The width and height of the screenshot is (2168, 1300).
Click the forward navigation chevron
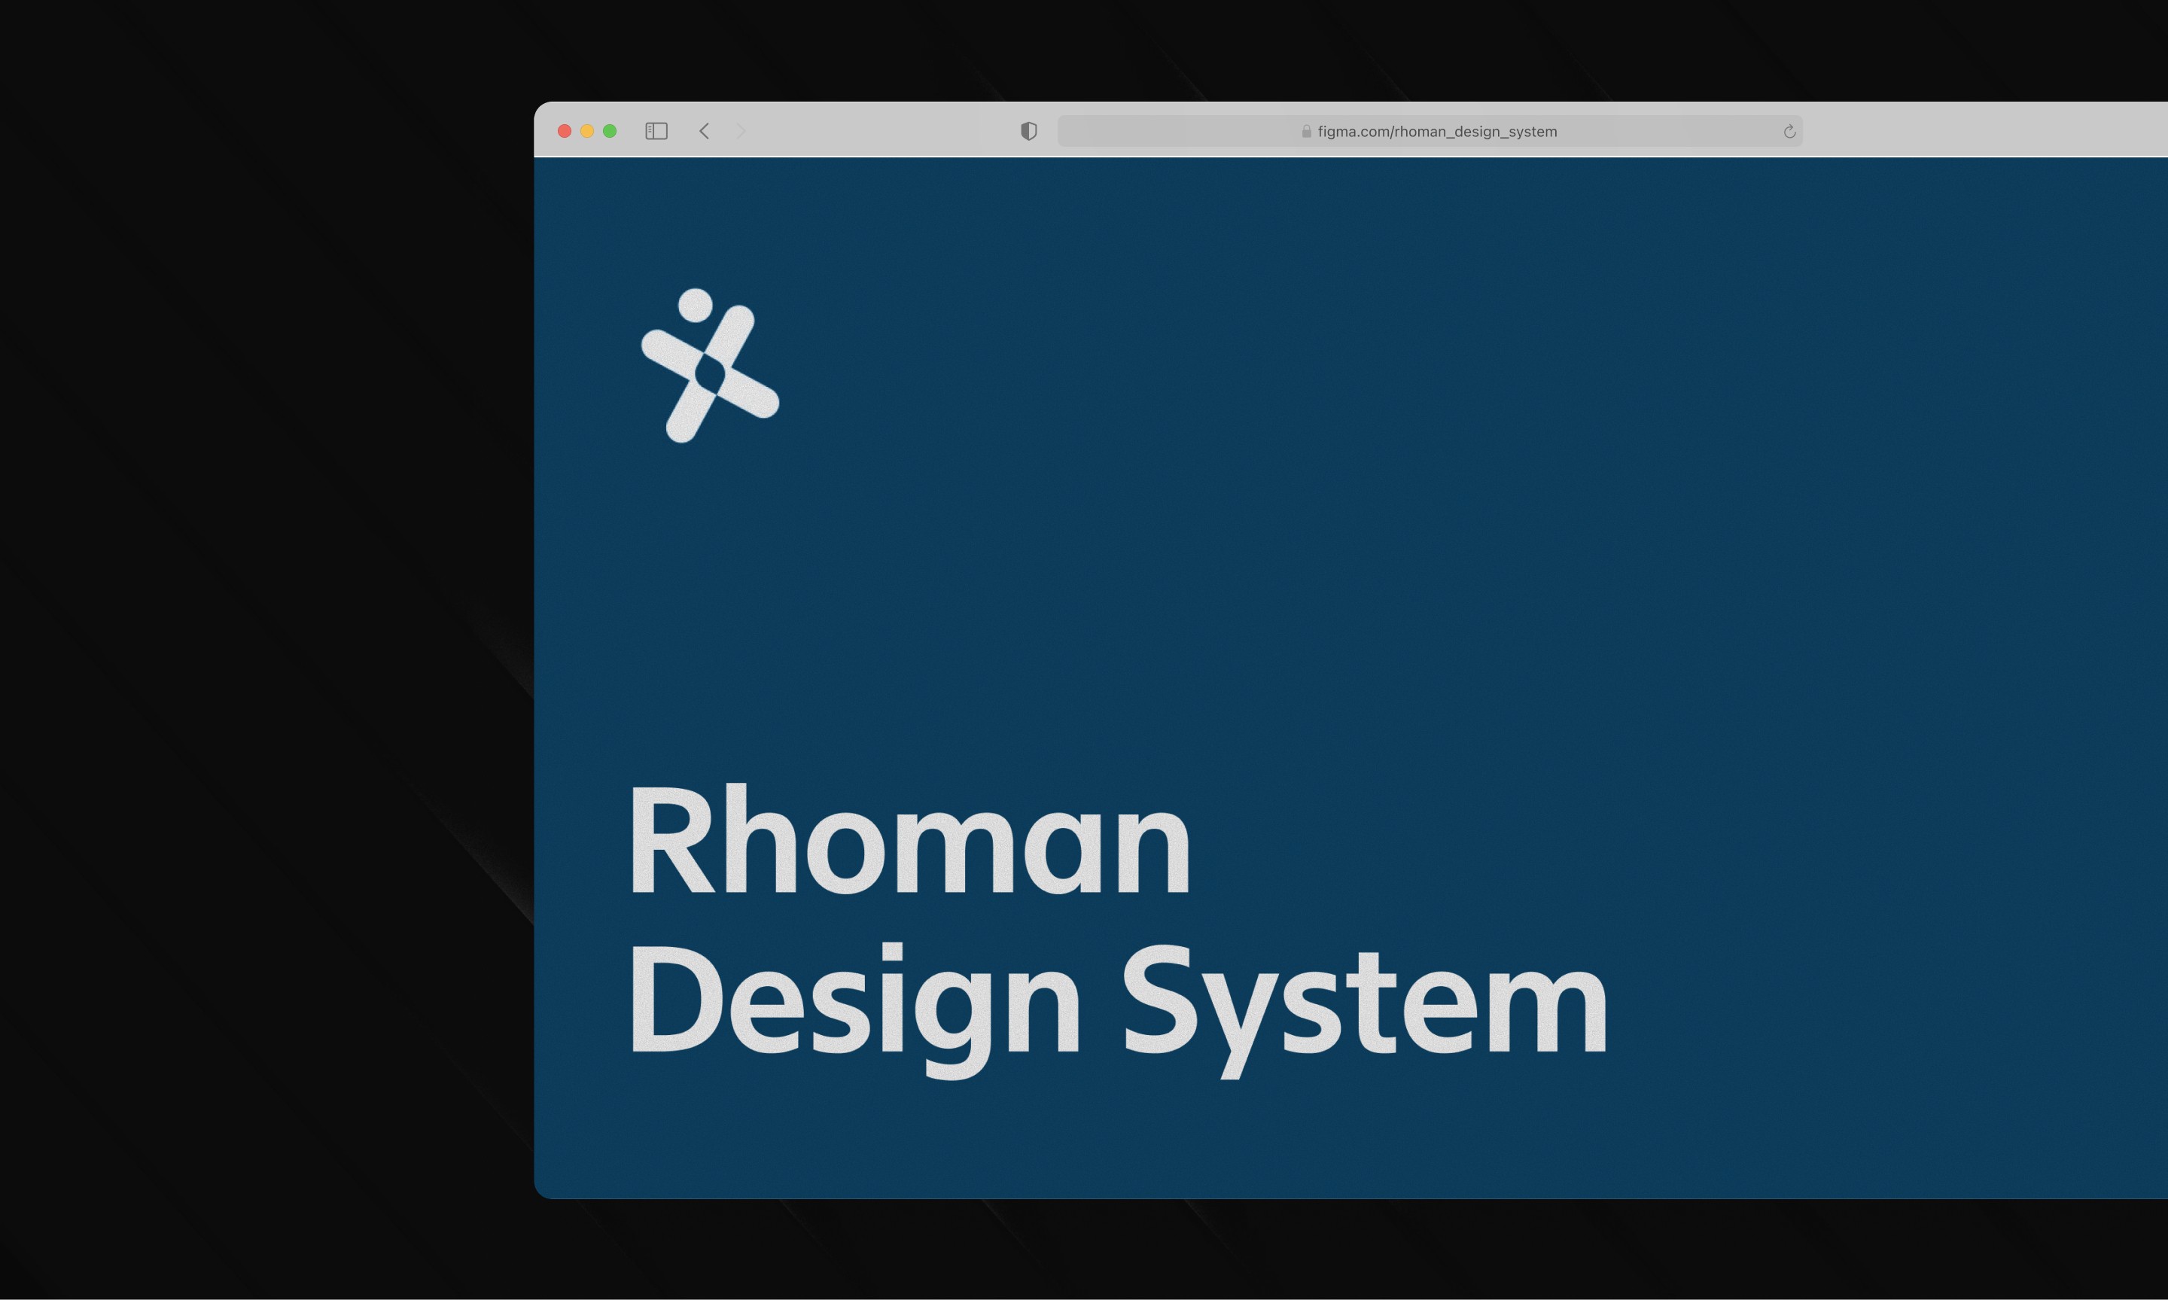741,132
